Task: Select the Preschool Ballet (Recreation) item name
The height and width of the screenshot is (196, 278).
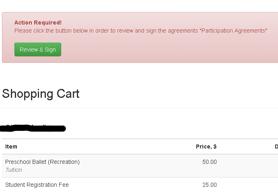Action: [42, 162]
